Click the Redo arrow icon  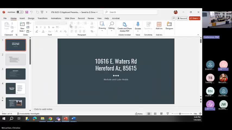(x=37, y=12)
